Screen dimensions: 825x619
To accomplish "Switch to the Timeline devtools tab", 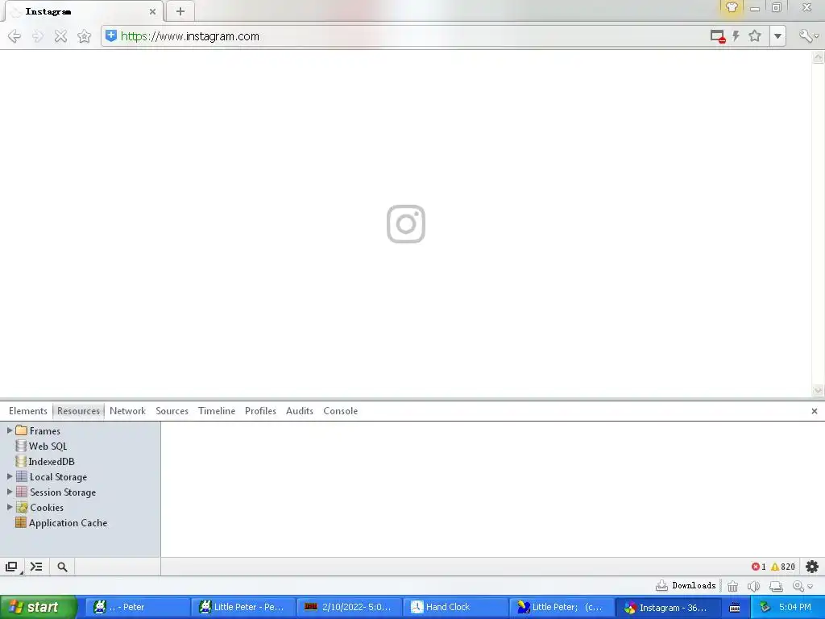I will pyautogui.click(x=217, y=411).
